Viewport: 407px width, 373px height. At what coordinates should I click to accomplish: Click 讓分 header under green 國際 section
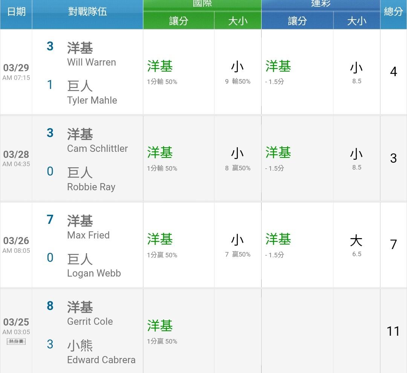(x=179, y=21)
